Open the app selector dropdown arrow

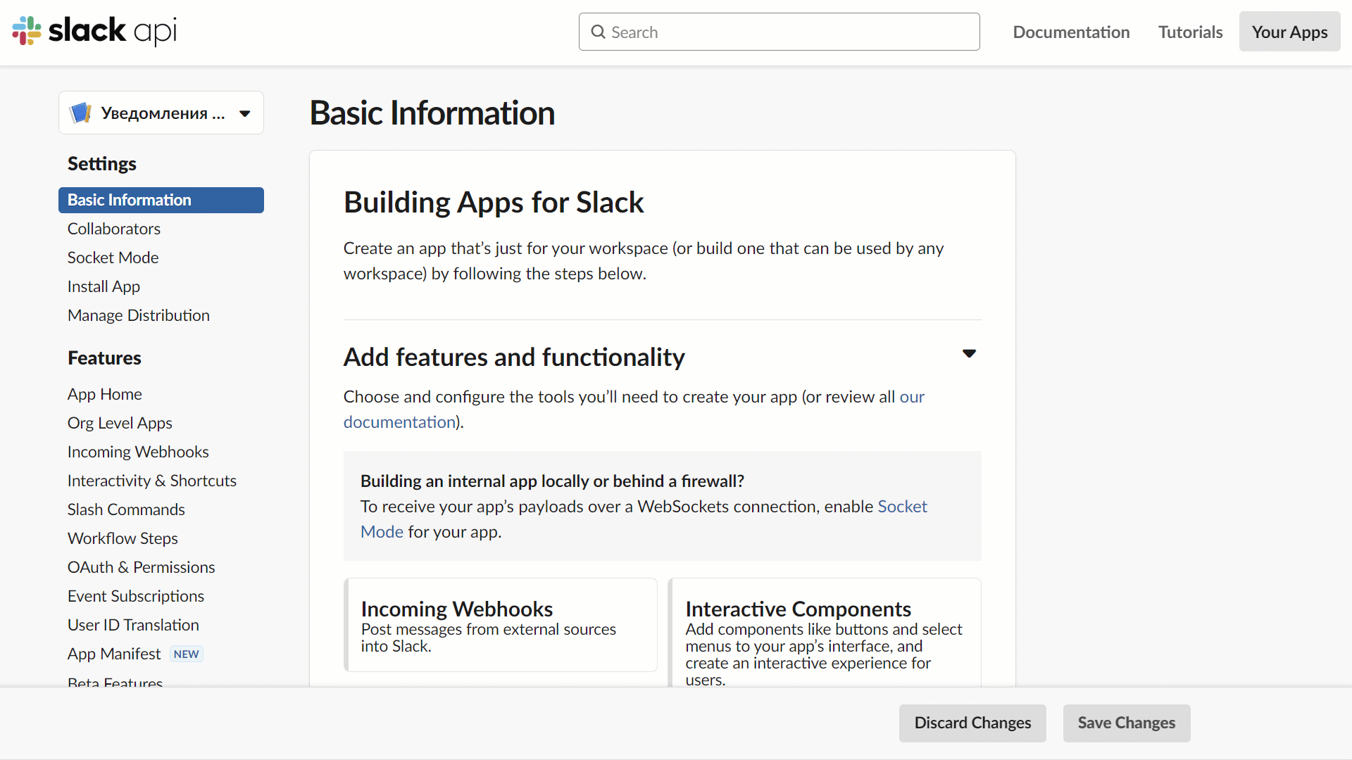pyautogui.click(x=245, y=113)
